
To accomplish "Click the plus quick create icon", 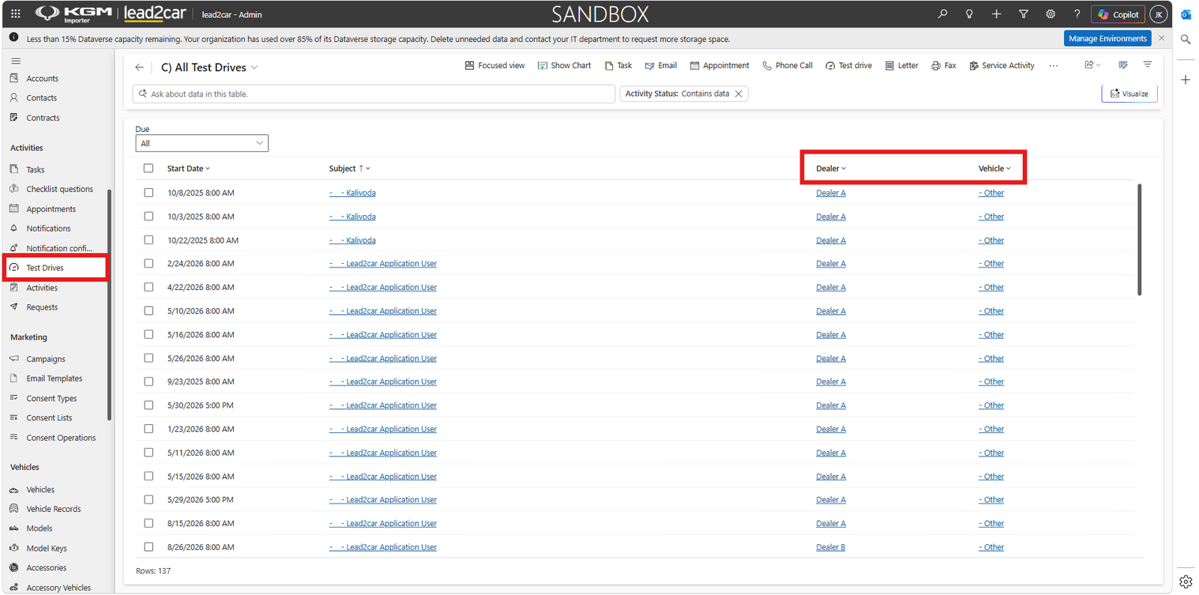I will click(x=996, y=14).
